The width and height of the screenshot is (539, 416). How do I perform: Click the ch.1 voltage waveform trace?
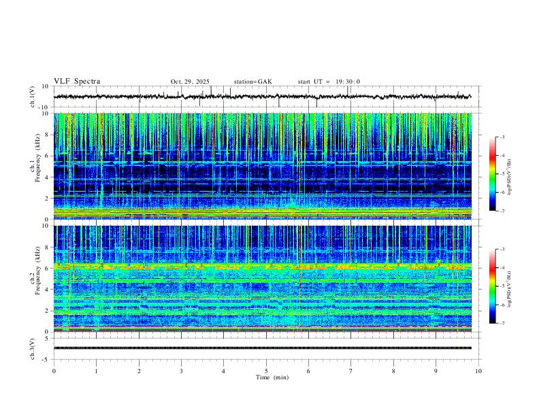[x=262, y=97]
